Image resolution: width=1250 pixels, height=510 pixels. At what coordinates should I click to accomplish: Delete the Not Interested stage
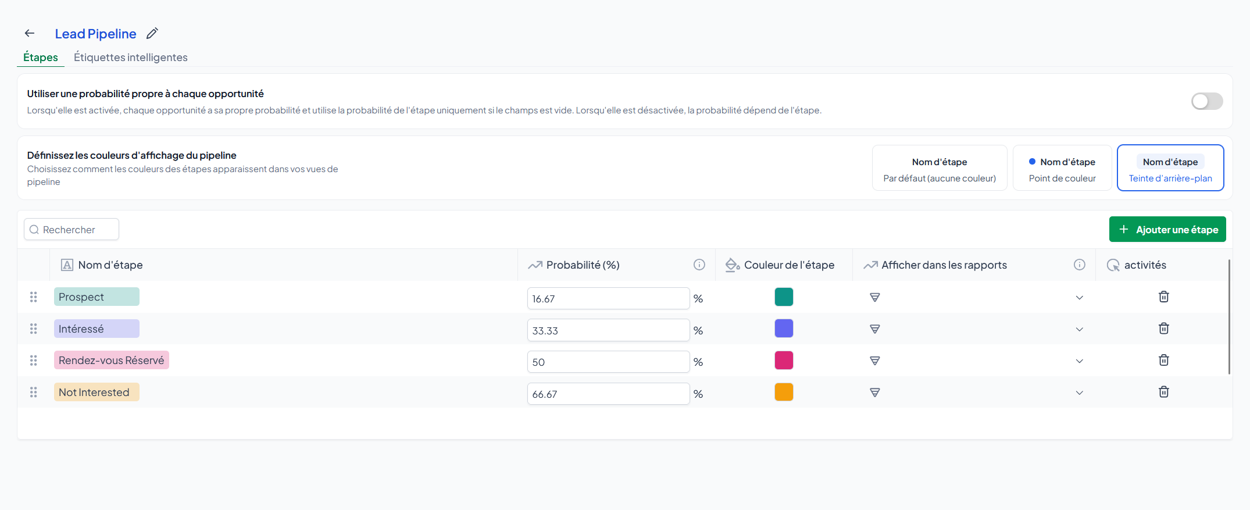tap(1163, 392)
